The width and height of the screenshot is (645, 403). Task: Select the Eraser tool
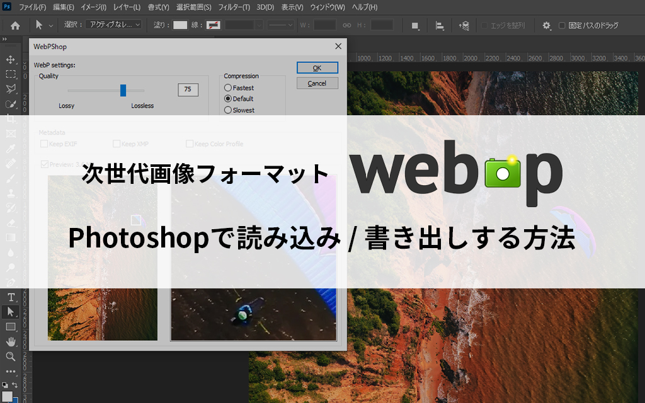[x=11, y=223]
